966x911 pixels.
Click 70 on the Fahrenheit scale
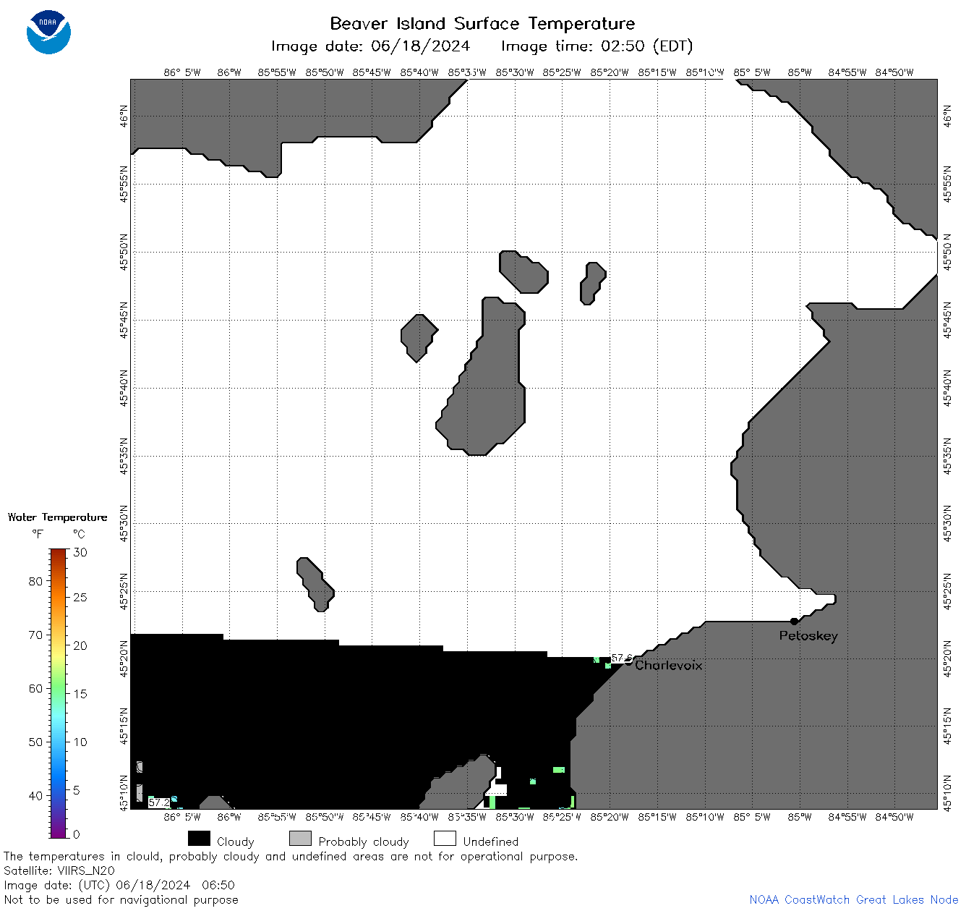click(x=35, y=635)
